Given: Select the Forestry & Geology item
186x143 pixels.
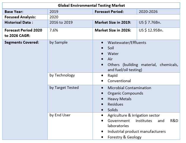Looking at the screenshot, I should 124,137.
